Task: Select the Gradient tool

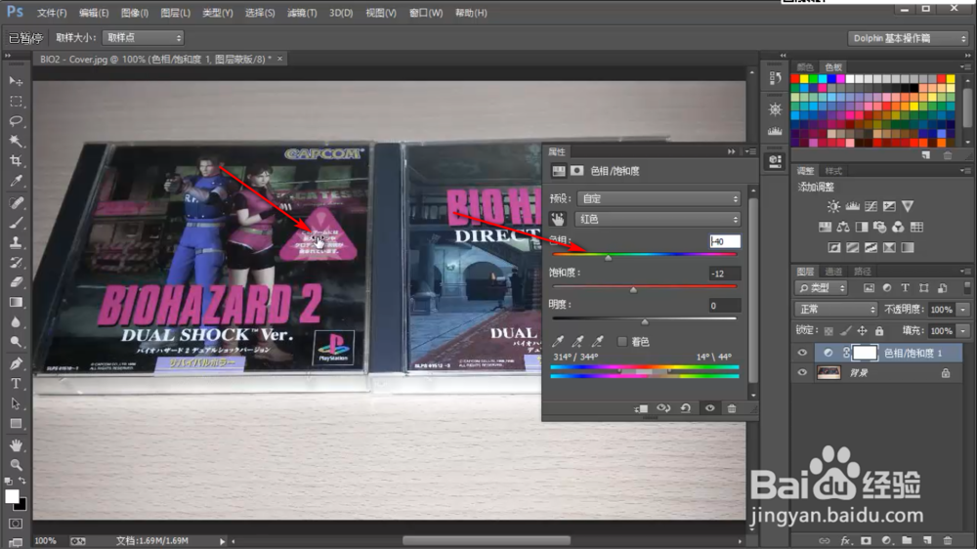Action: pos(16,302)
